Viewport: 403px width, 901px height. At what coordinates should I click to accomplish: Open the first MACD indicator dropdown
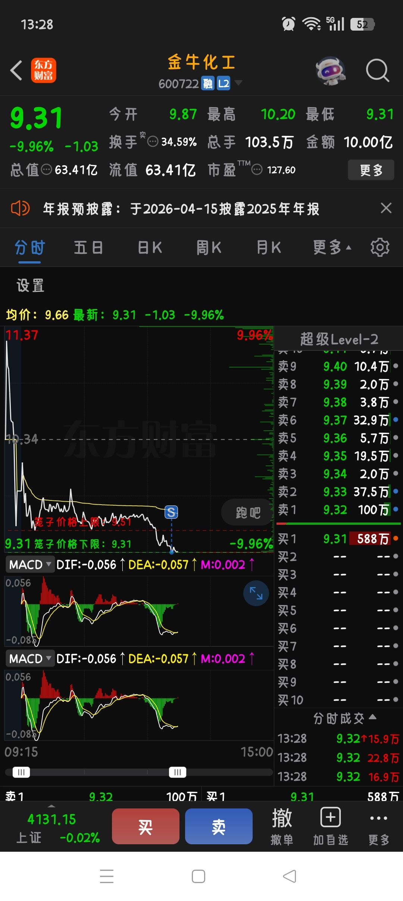click(x=29, y=564)
